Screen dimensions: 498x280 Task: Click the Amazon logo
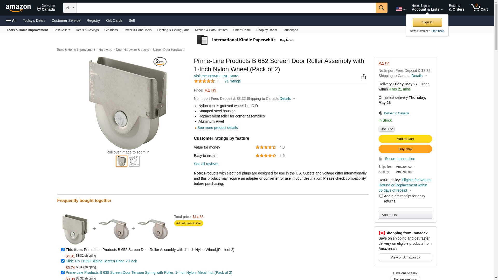tap(18, 8)
